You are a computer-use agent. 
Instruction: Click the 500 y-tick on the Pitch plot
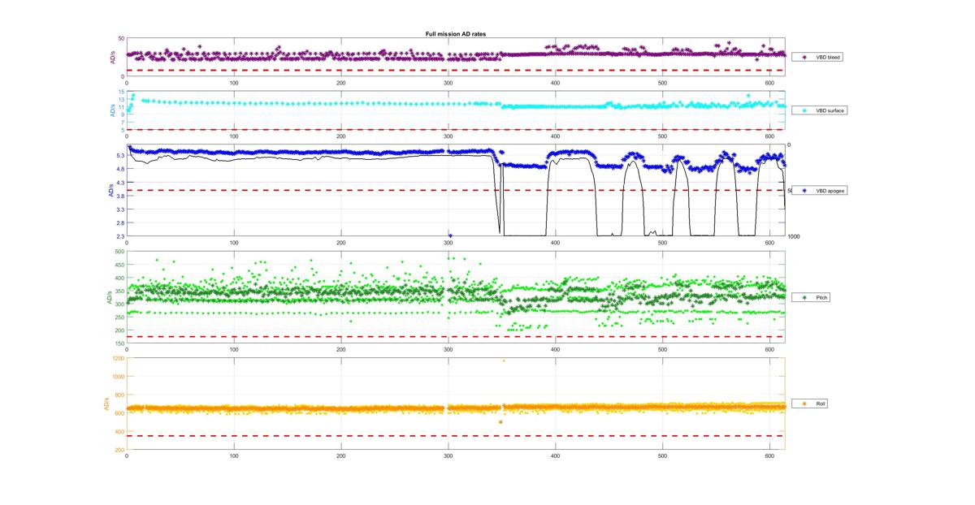coord(119,252)
